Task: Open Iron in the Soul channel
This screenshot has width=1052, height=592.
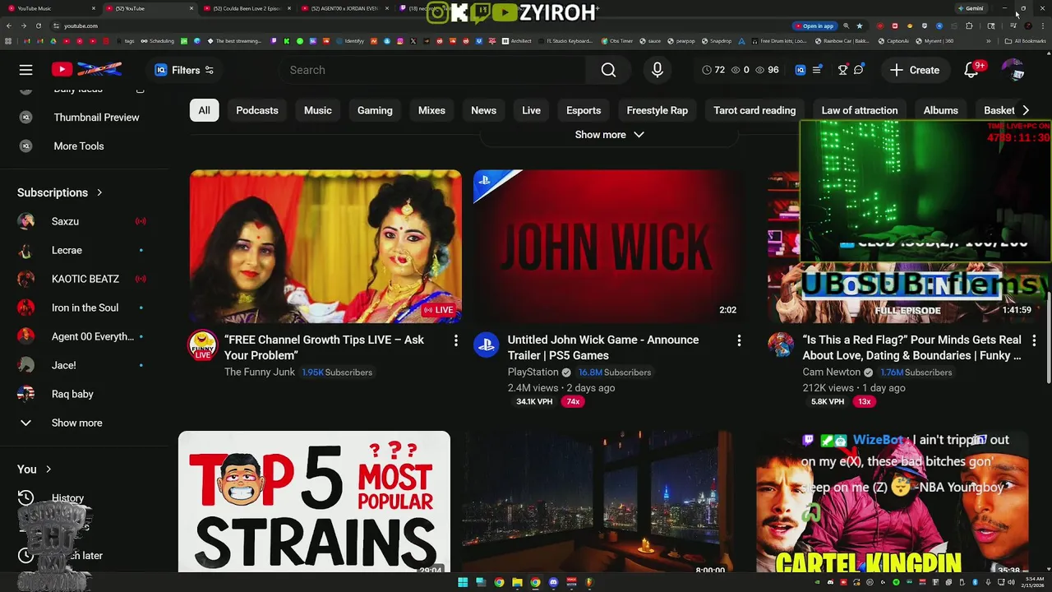Action: (84, 308)
